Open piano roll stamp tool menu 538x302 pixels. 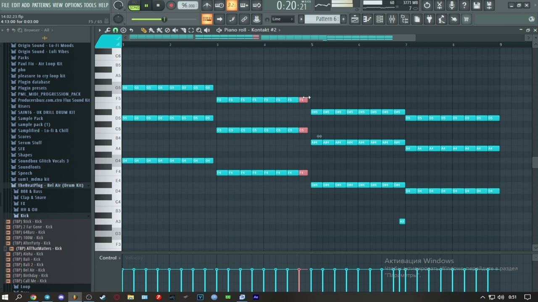(x=123, y=30)
